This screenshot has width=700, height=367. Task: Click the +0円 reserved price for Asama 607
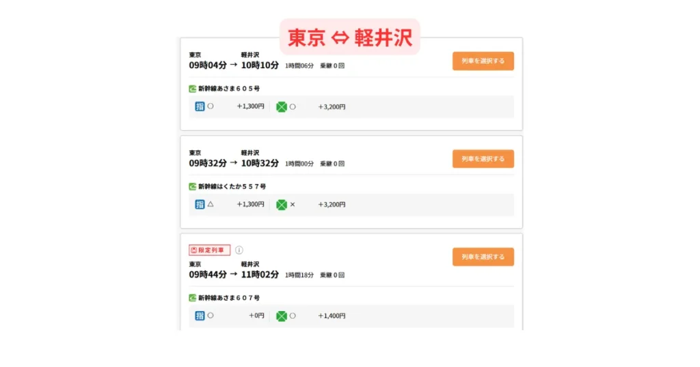pyautogui.click(x=256, y=317)
